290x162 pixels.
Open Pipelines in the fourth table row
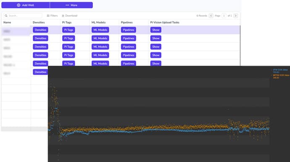pos(129,55)
